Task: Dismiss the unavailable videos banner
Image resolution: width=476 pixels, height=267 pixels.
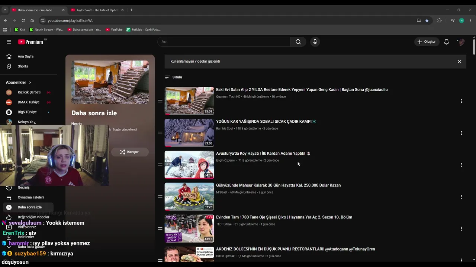Action: pos(459,62)
